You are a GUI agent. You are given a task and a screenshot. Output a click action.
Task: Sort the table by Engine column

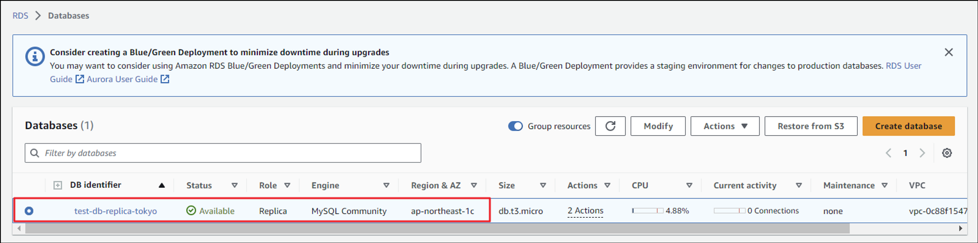[x=386, y=185]
